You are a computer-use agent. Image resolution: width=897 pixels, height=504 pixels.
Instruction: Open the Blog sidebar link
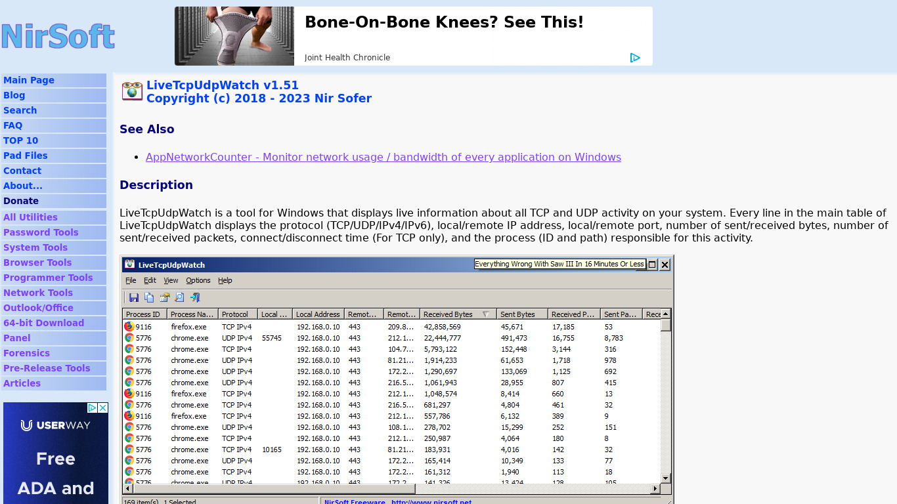tap(14, 95)
